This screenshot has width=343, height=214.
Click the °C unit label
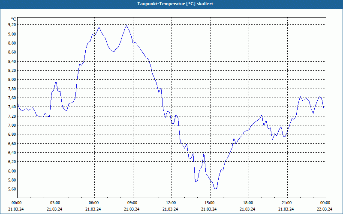tap(14, 19)
